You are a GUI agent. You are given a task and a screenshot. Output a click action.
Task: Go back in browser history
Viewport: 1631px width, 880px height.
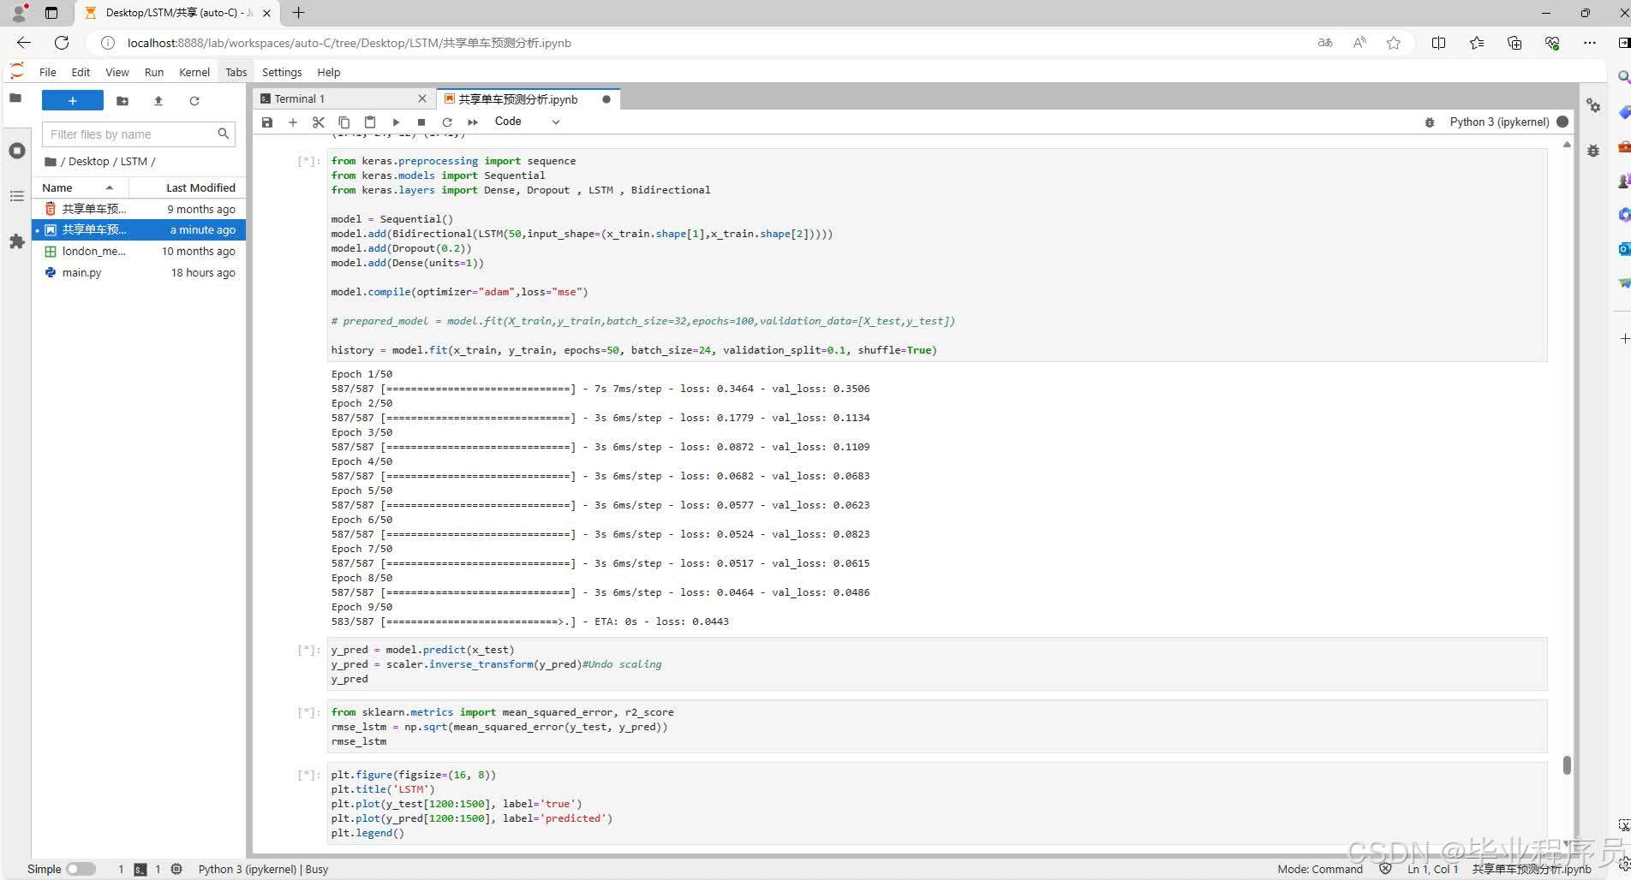click(x=23, y=43)
